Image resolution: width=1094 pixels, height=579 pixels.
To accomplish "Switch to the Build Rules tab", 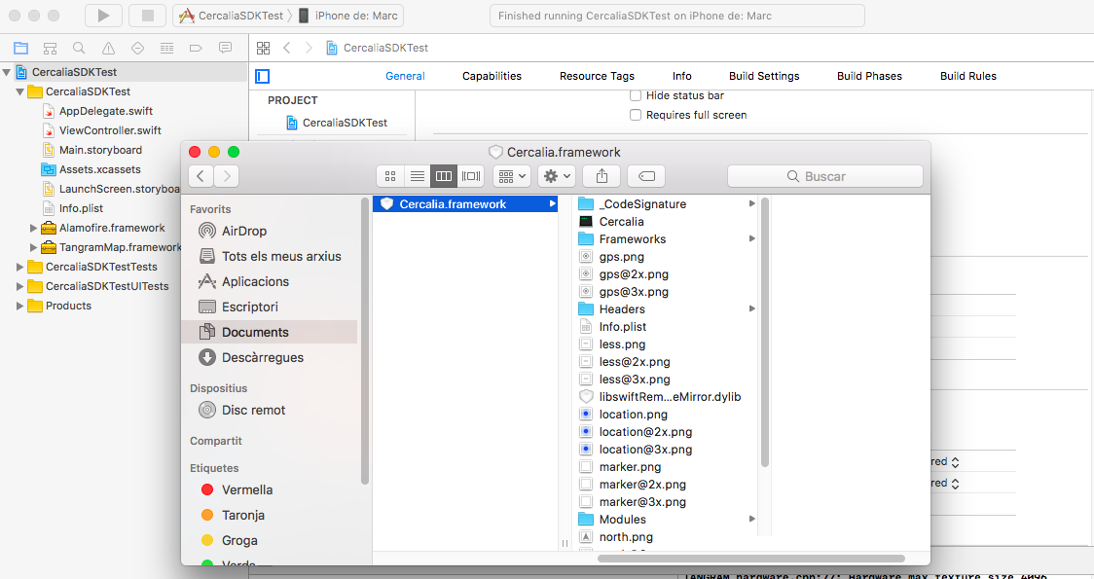I will pos(967,76).
